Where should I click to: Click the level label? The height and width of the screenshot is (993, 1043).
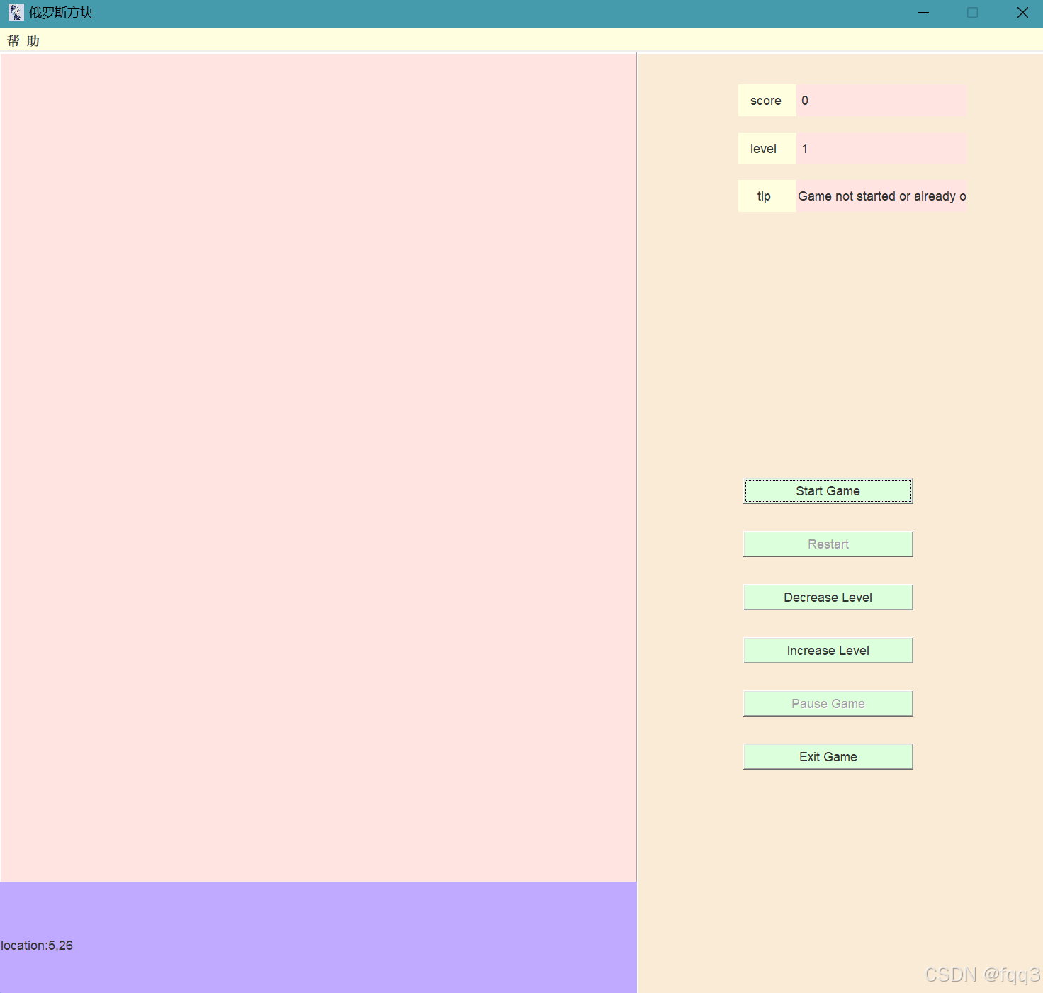pos(767,149)
